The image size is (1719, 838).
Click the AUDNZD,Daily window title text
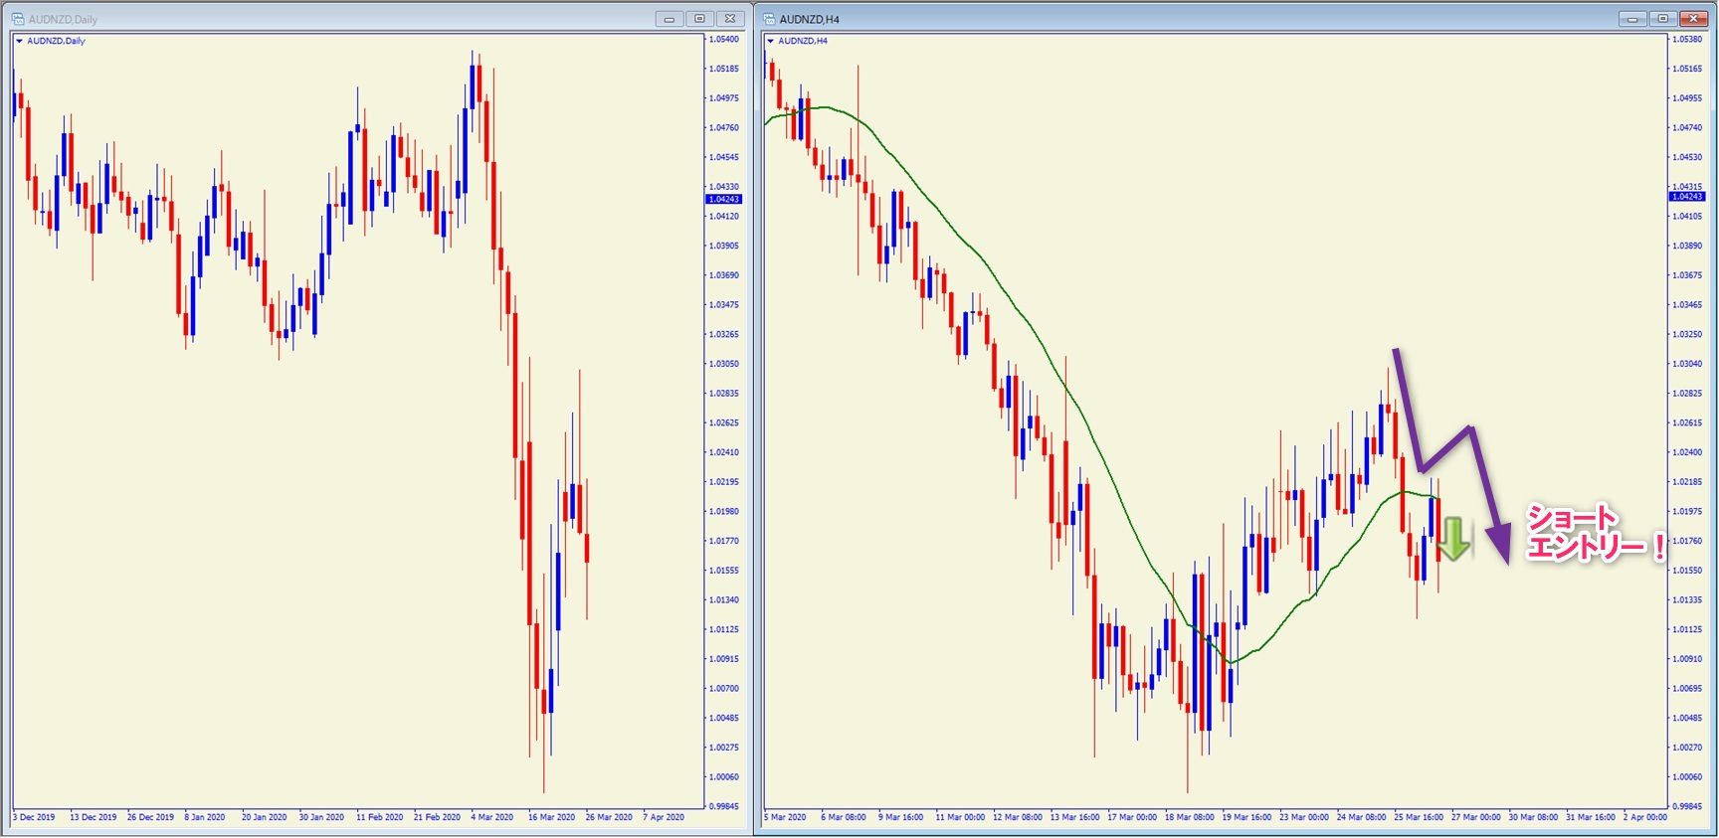pyautogui.click(x=63, y=19)
